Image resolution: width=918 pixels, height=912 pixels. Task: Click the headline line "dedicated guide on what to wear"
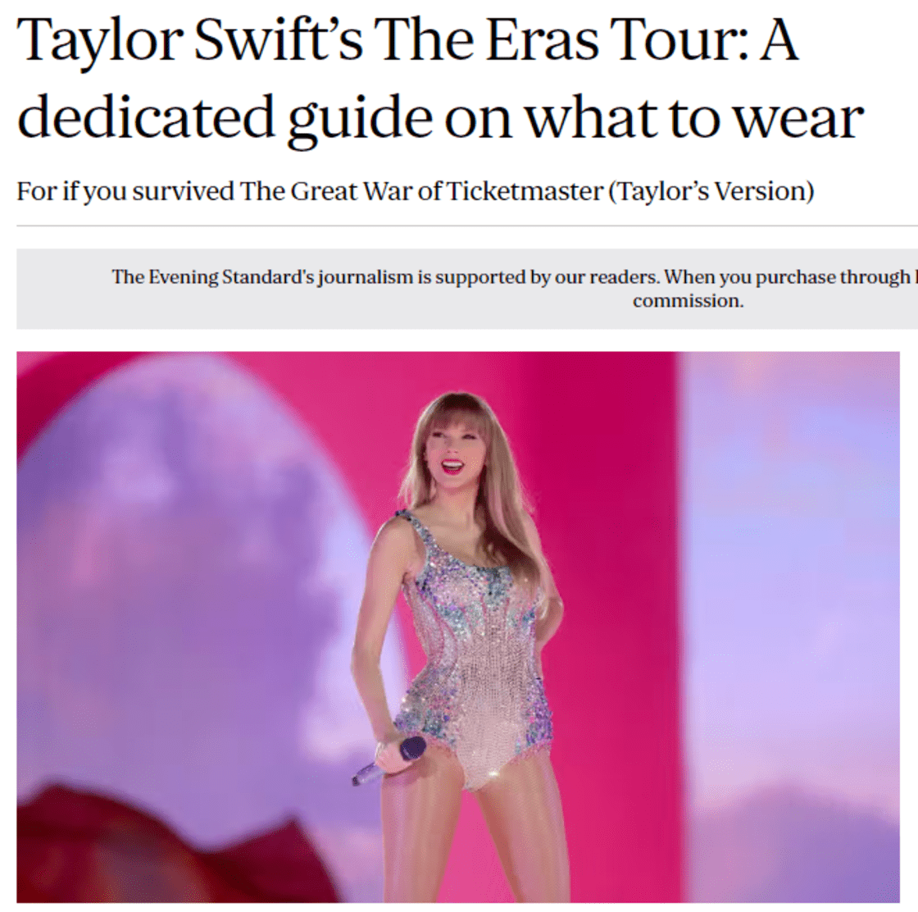(x=440, y=119)
